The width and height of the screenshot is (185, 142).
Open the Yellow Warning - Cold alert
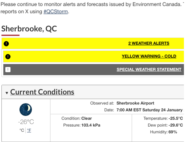(149, 56)
